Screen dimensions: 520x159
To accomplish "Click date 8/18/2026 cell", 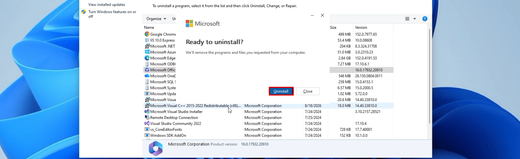I will [313, 106].
